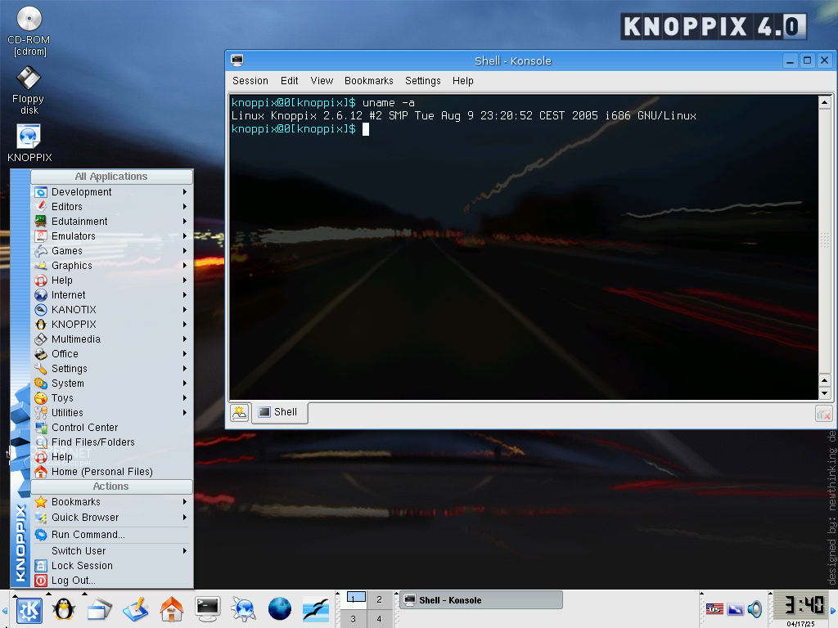Image resolution: width=838 pixels, height=628 pixels.
Task: Choose Log Out... from menu
Action: 112,581
